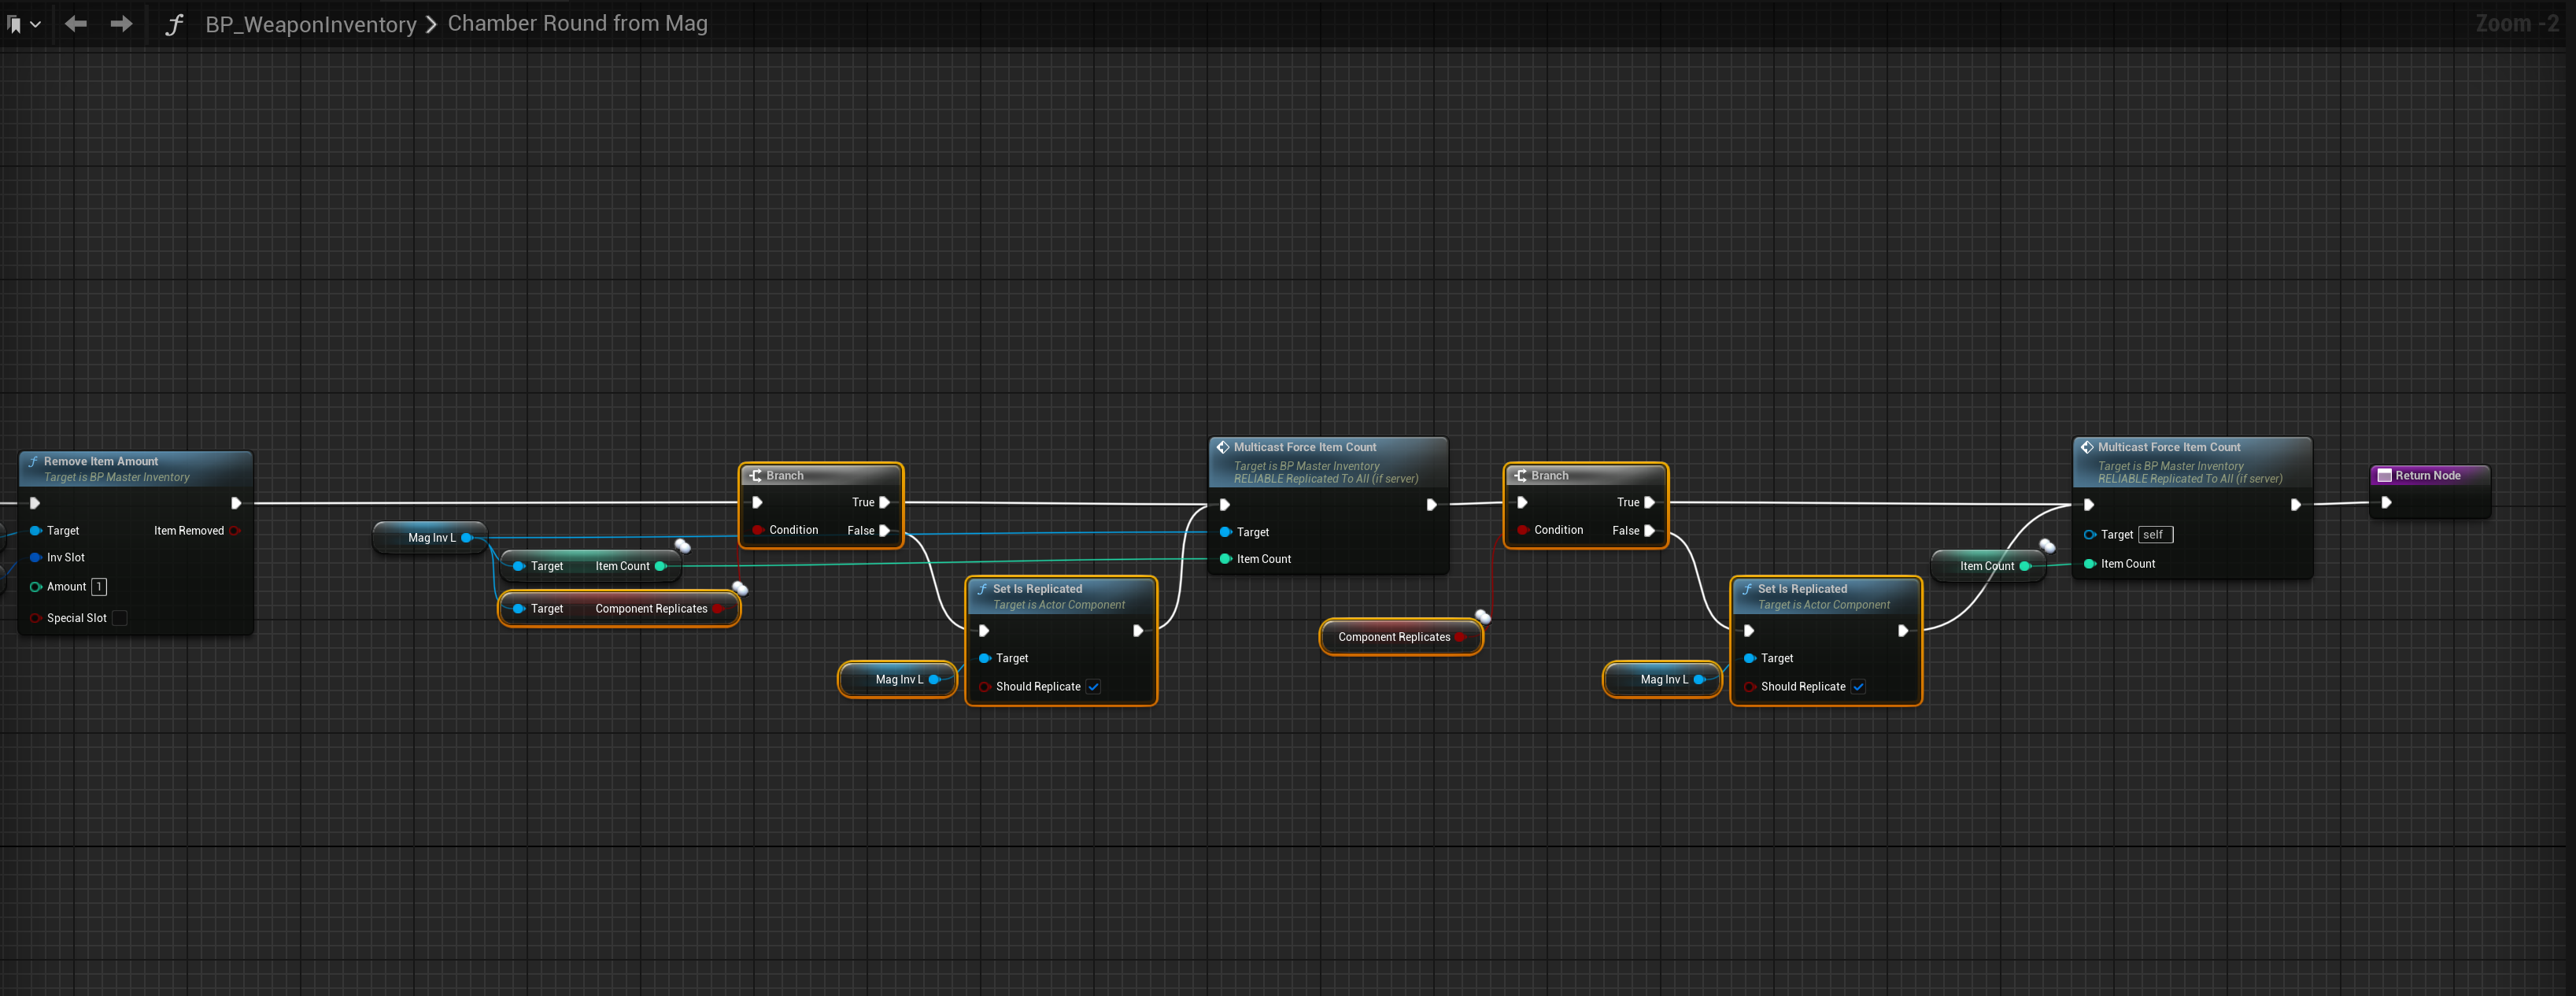Toggle Special Slot checkbox on Remove Item Amount
Viewport: 2576px width, 996px height.
(120, 618)
